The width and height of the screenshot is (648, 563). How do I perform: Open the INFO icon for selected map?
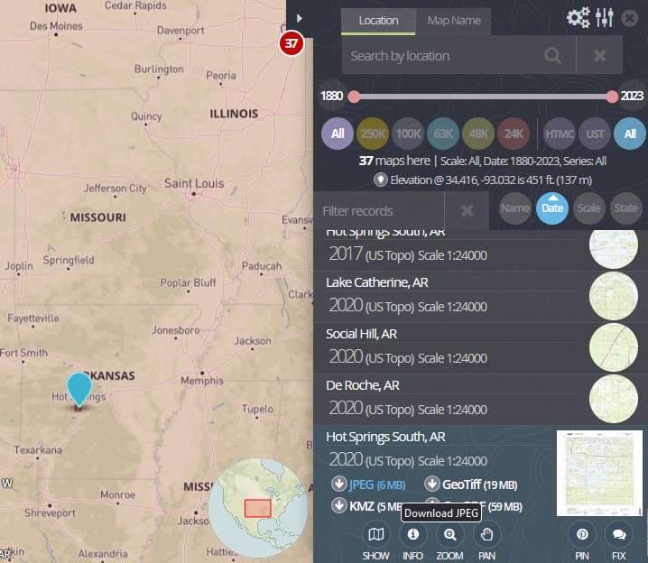point(412,534)
